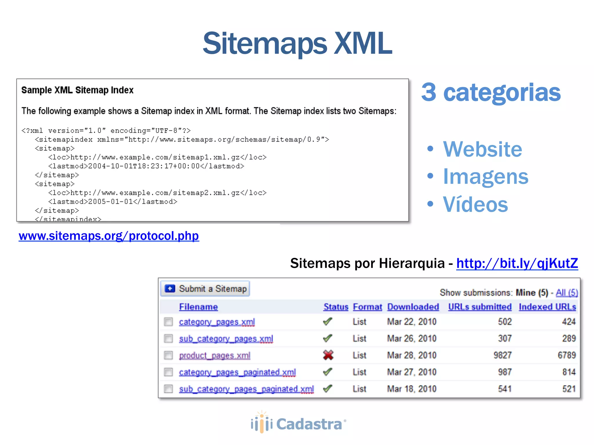The image size is (594, 445).
Task: Tick checkbox for category_pages.xml
Action: [168, 322]
